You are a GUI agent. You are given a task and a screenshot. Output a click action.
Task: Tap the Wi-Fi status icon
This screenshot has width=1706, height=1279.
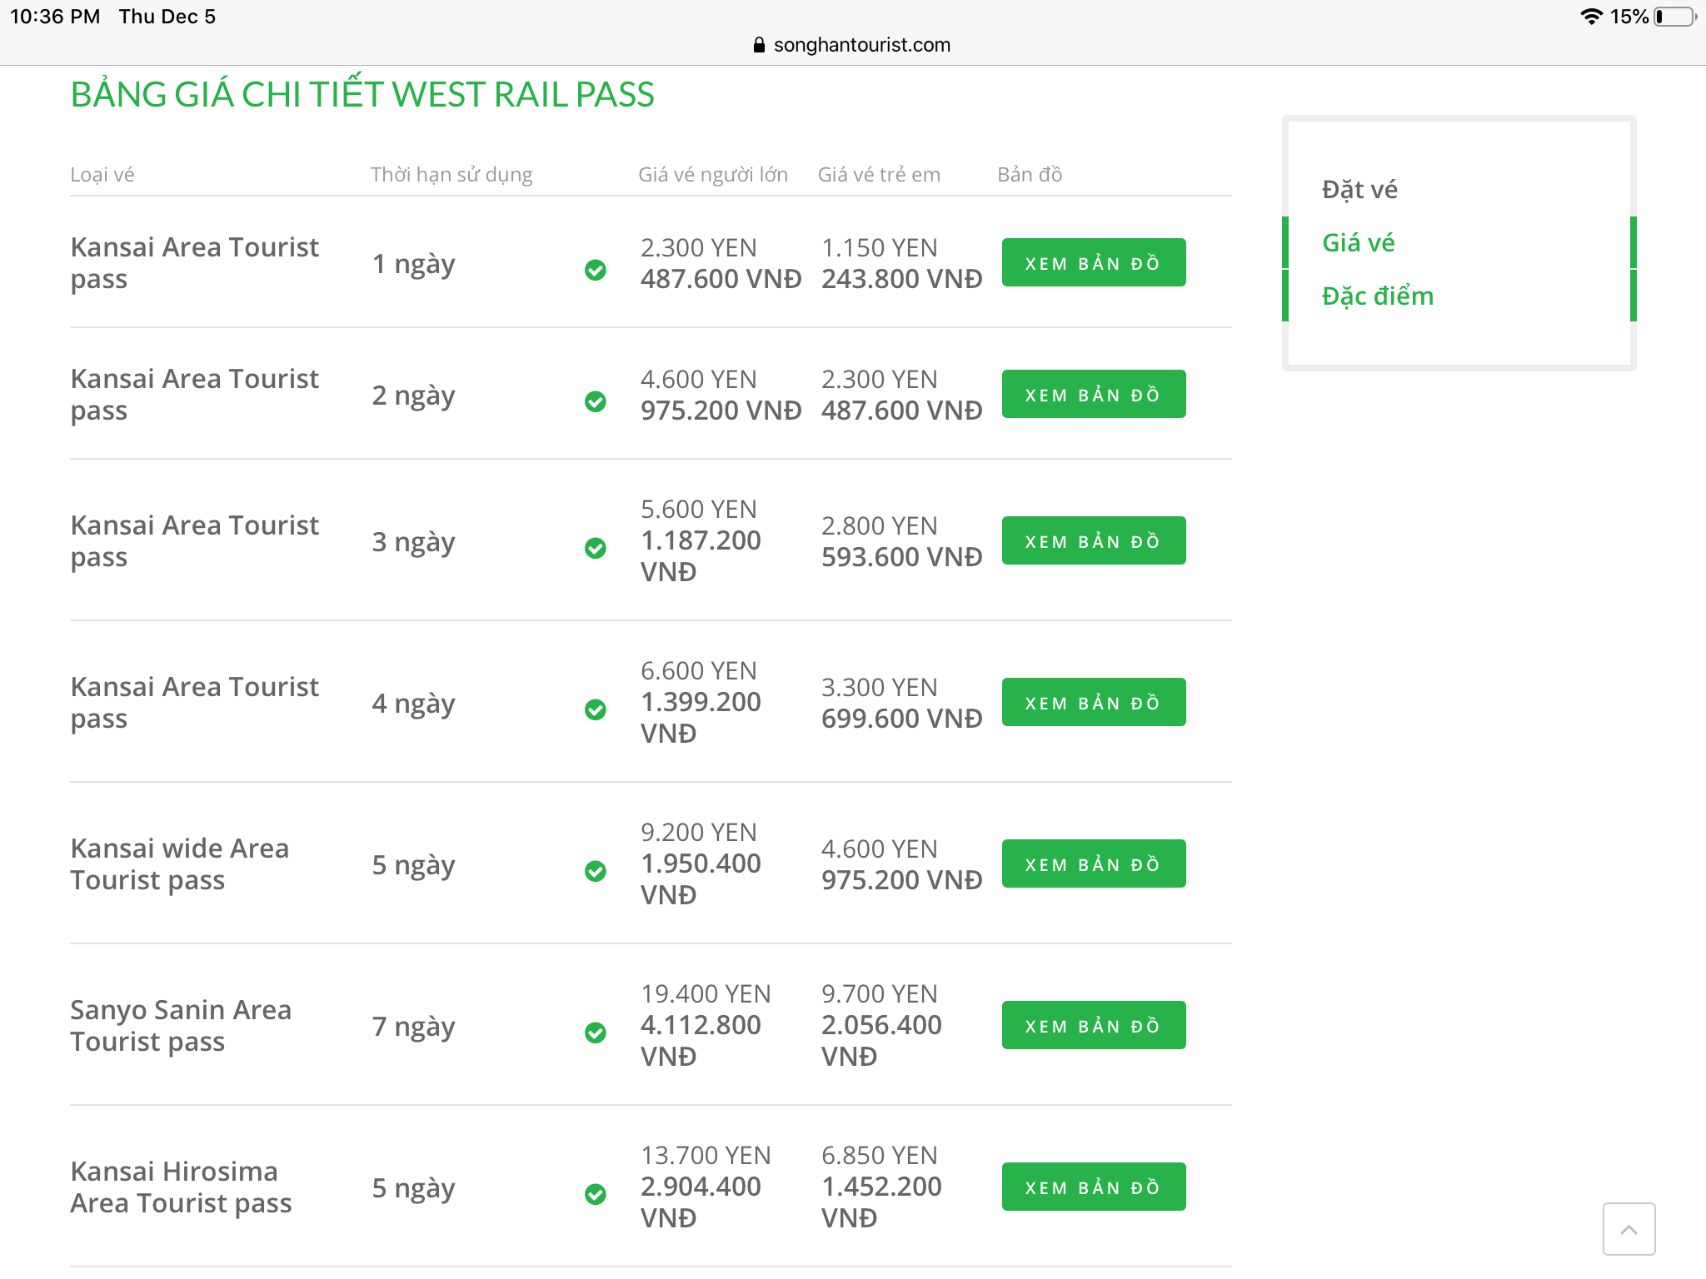[x=1591, y=17]
